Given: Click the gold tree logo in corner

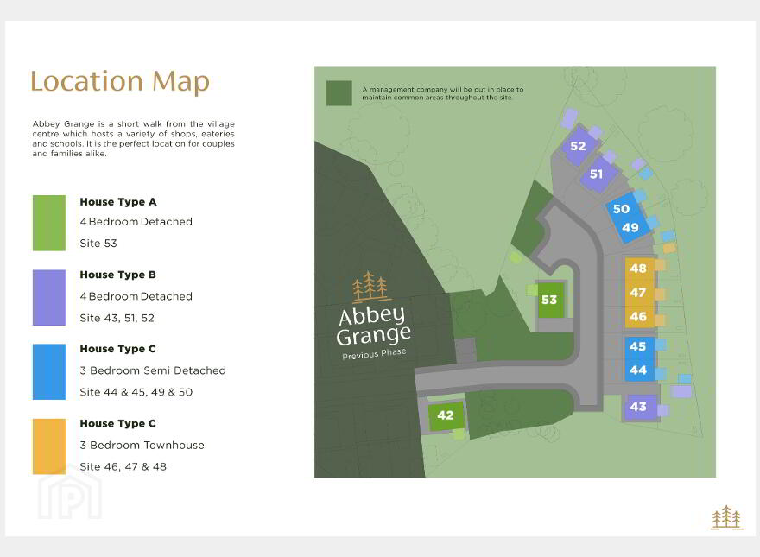Looking at the screenshot, I should tap(726, 517).
